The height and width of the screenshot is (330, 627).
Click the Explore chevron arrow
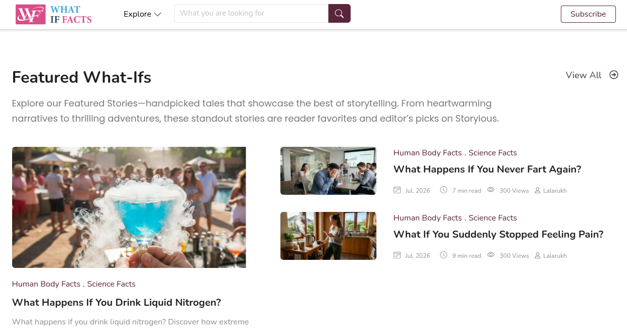[x=158, y=14]
